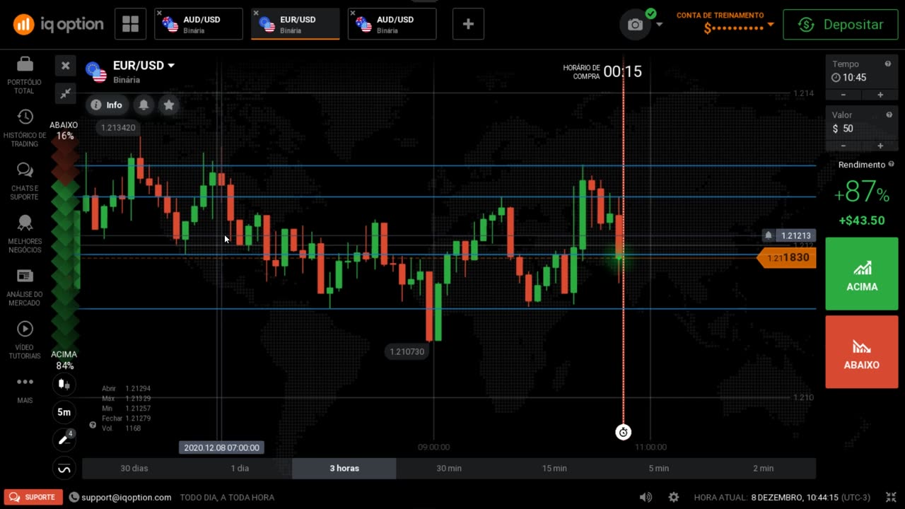The height and width of the screenshot is (509, 905).
Task: Click the orange 1.211830 current price tag
Action: click(x=788, y=258)
